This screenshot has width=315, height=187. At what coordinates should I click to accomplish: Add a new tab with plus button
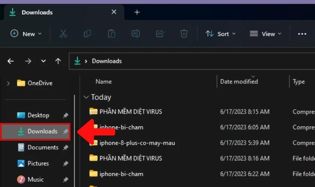(137, 12)
